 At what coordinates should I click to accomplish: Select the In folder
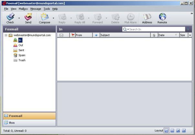[x=20, y=40]
